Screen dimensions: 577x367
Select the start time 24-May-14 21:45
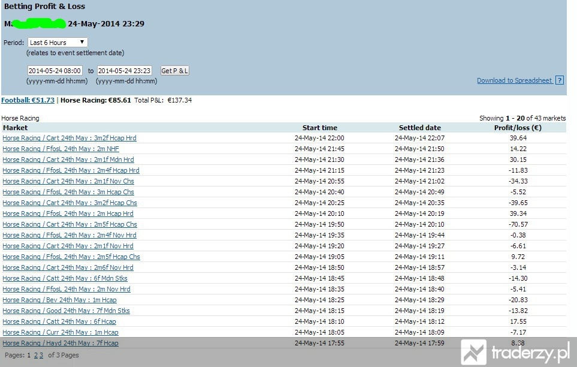pyautogui.click(x=319, y=149)
